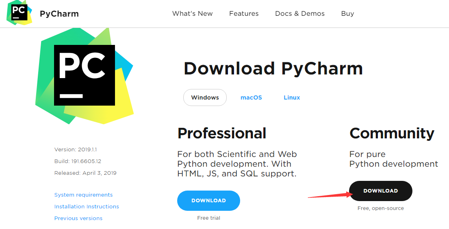
Task: Download the Professional edition
Action: point(208,201)
